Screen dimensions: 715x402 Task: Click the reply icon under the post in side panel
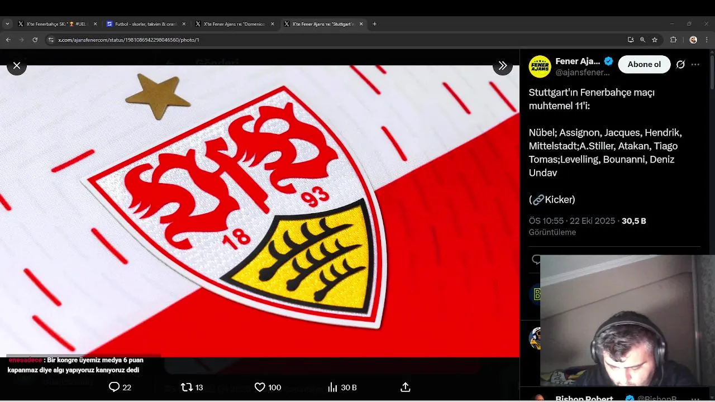[x=536, y=259]
